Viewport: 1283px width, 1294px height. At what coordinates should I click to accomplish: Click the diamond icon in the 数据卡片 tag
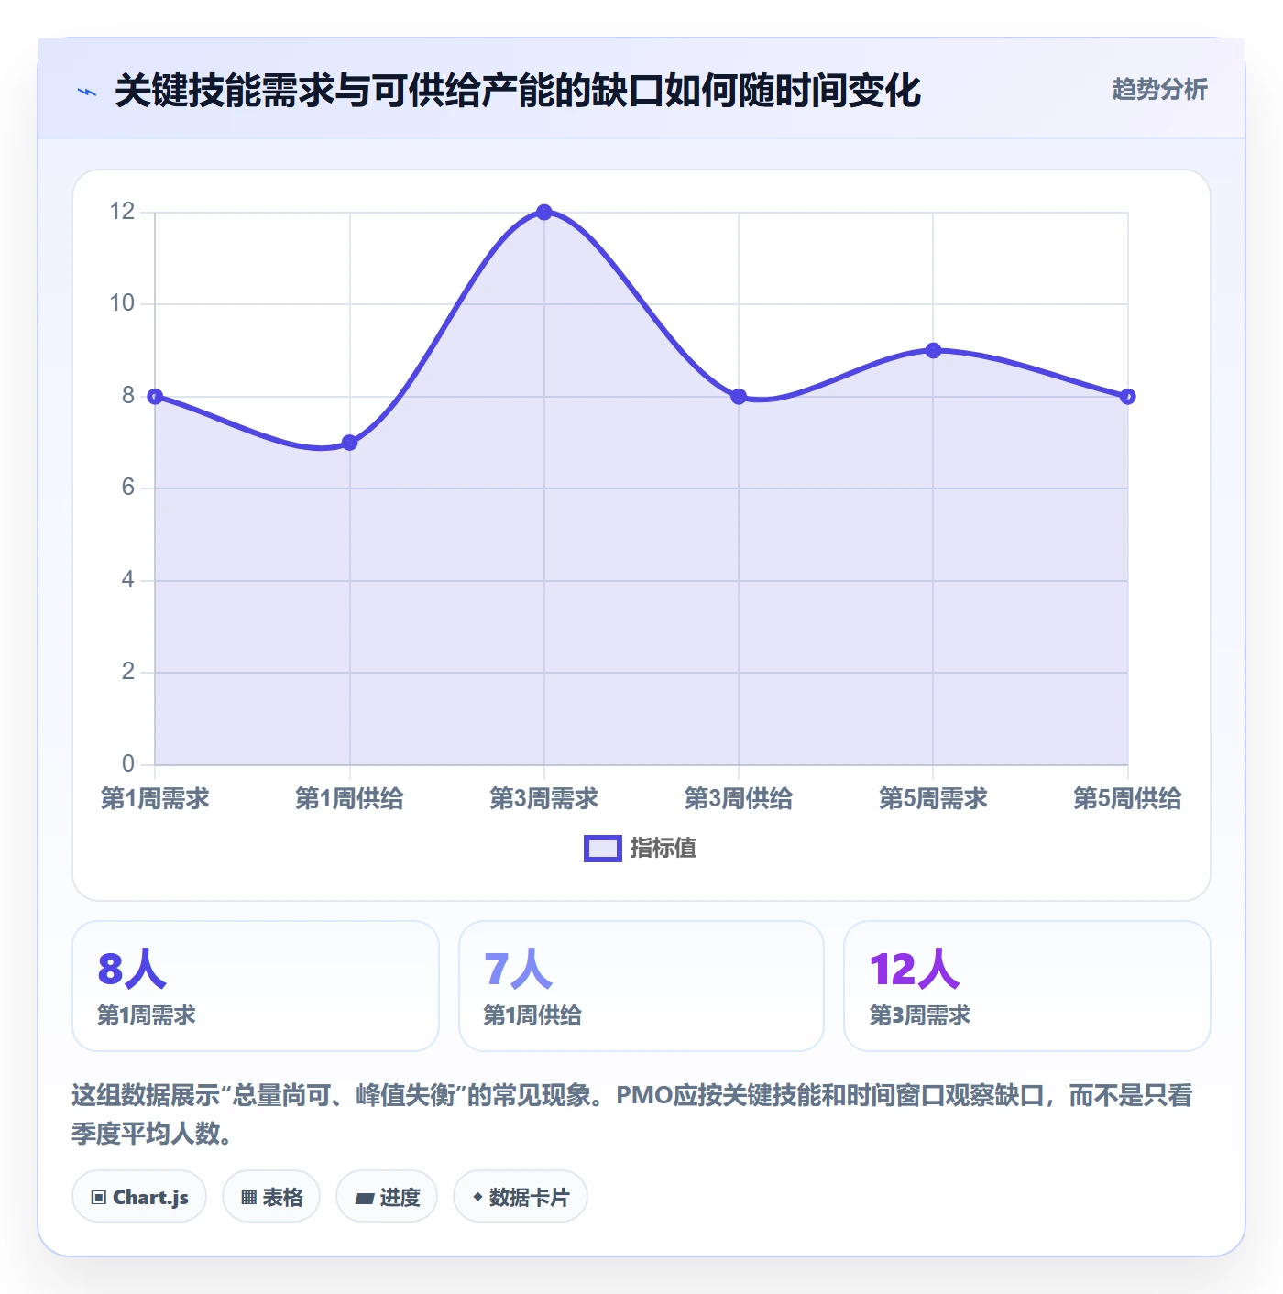[477, 1197]
